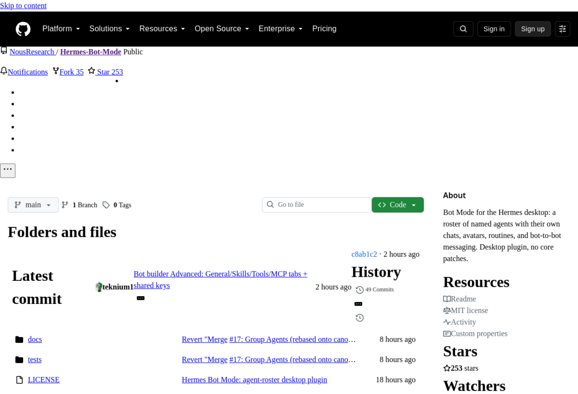578x394 pixels.
Task: Open commit hash c8ab1c2
Action: [364, 254]
